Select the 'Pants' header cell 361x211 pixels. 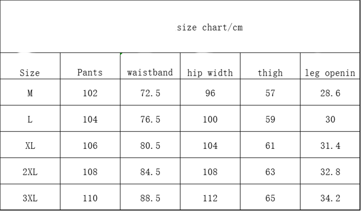(x=90, y=72)
